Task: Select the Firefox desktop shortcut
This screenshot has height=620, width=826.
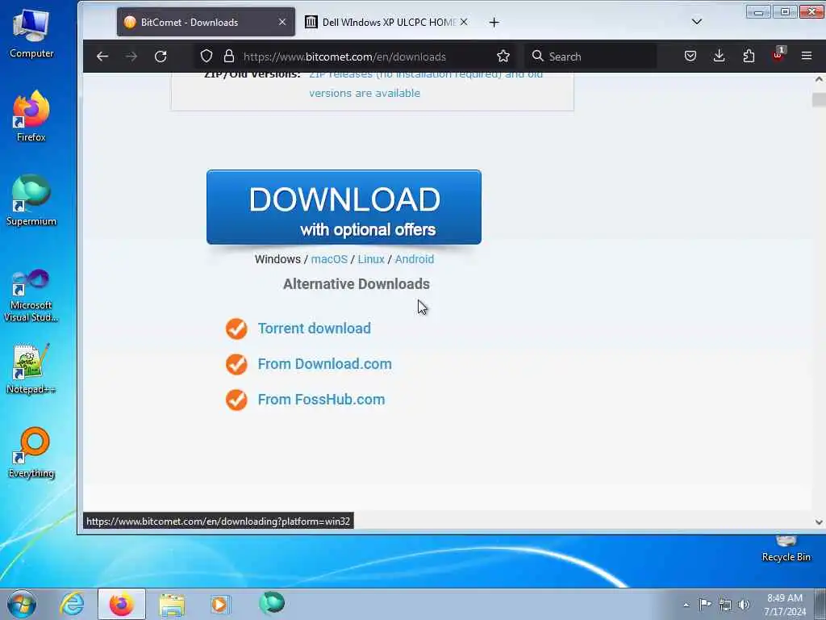Action: (x=31, y=116)
